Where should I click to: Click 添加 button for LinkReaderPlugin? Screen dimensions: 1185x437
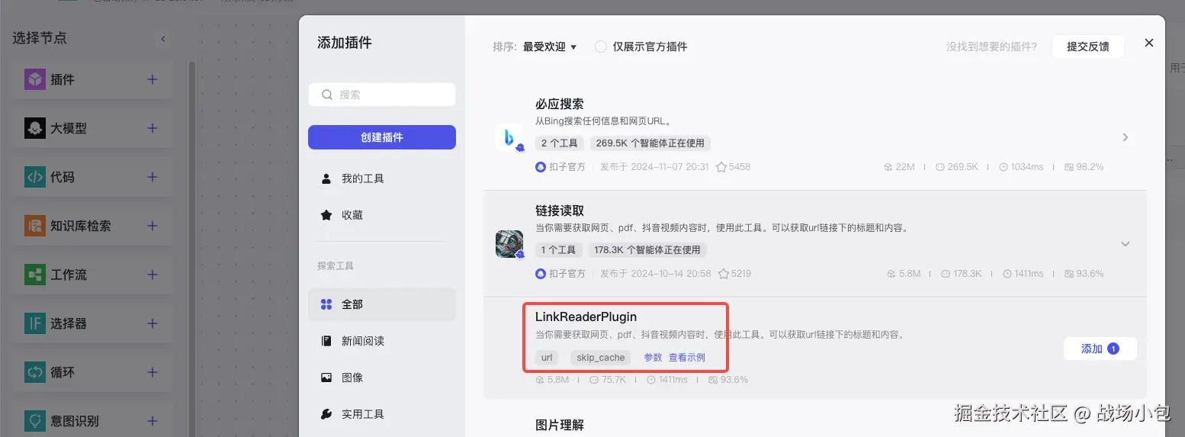click(x=1100, y=349)
